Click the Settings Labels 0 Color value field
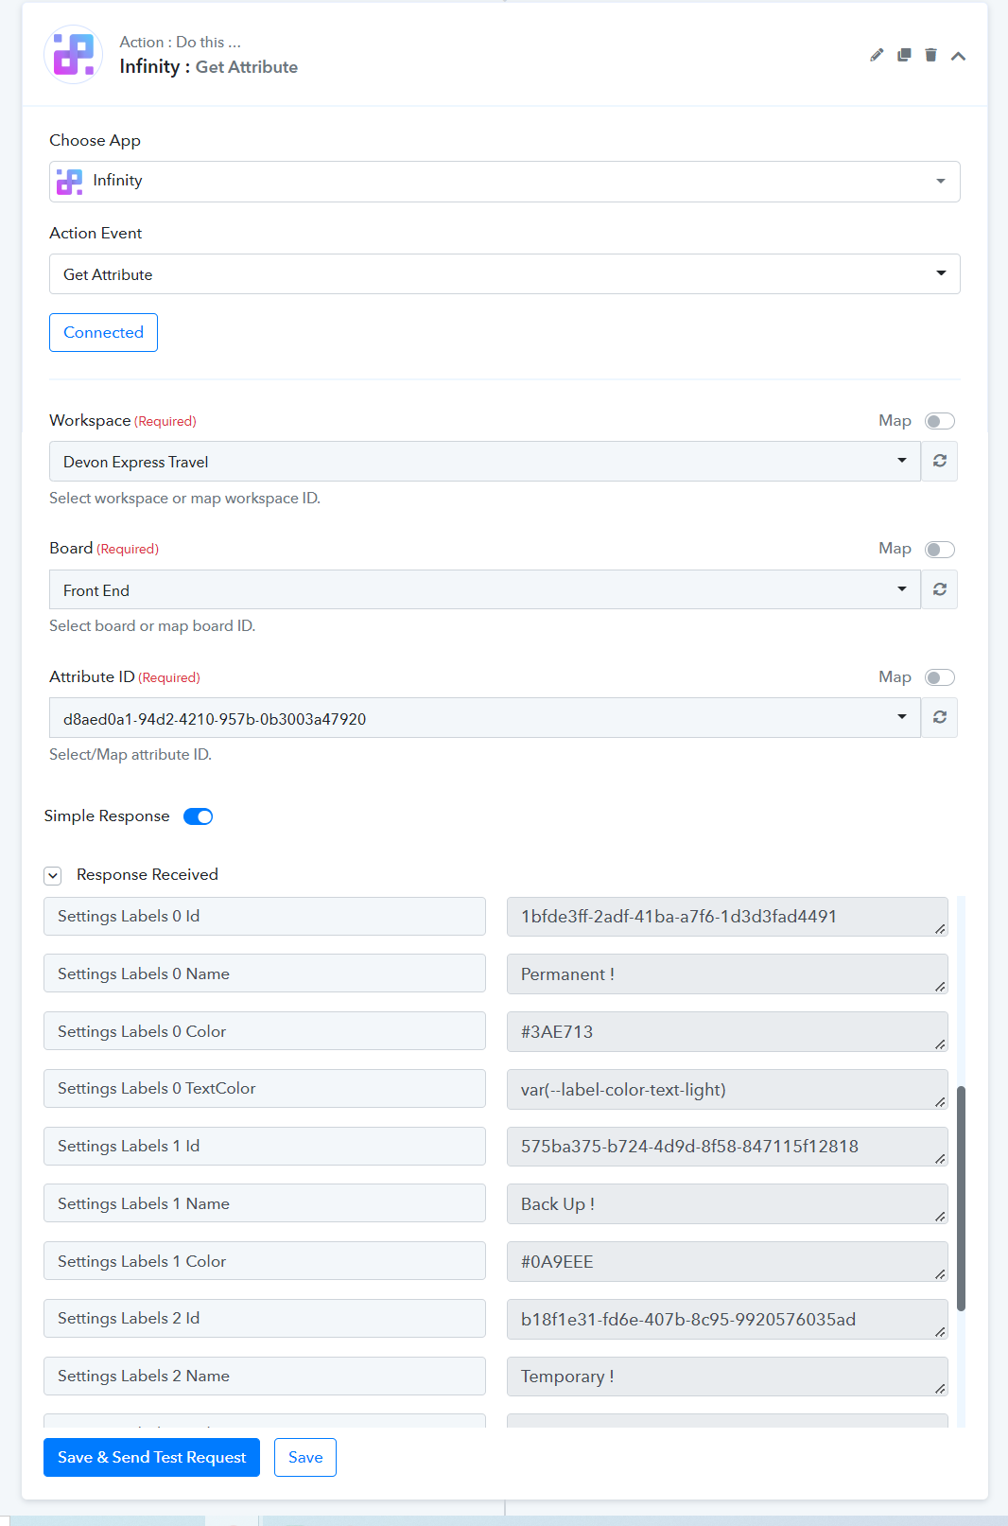Image resolution: width=1008 pixels, height=1526 pixels. (727, 1031)
